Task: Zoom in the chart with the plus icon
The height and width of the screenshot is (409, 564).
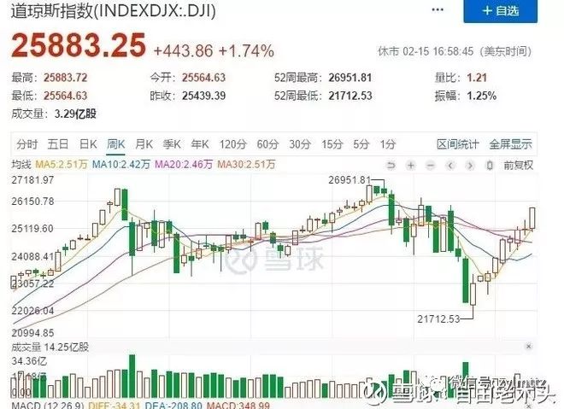Action: pos(410,166)
